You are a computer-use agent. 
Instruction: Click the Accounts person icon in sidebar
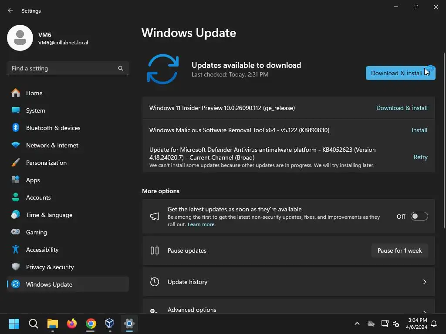16,197
